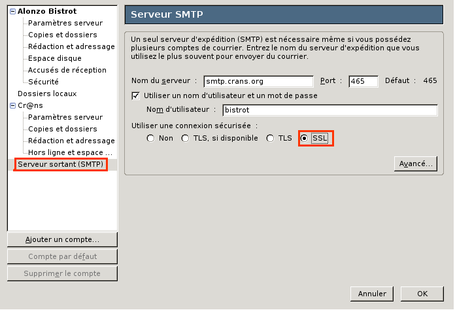Uncheck Utiliser un nom d'utilisateur checkbox
The image size is (455, 310).
pyautogui.click(x=136, y=95)
